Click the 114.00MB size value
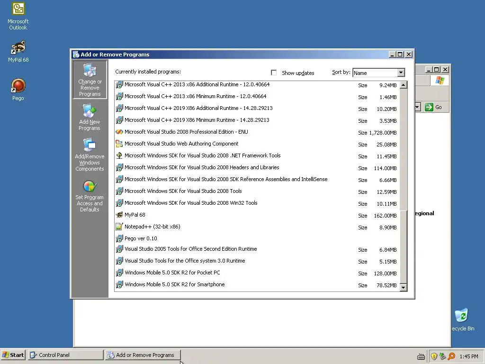 (x=386, y=168)
